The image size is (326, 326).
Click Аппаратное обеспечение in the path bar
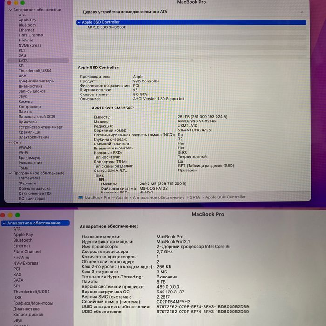[159, 197]
